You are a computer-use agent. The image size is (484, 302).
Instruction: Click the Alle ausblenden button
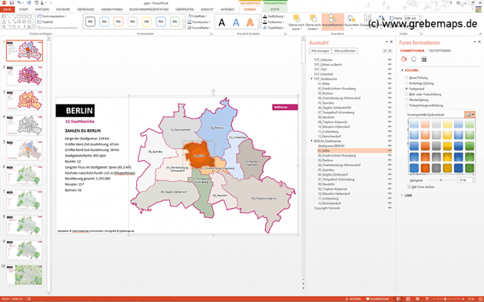(345, 51)
